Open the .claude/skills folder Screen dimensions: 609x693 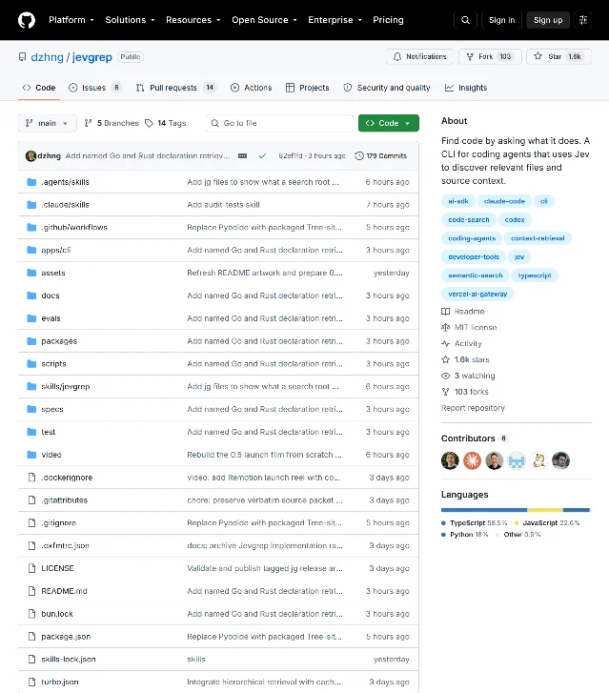click(65, 205)
